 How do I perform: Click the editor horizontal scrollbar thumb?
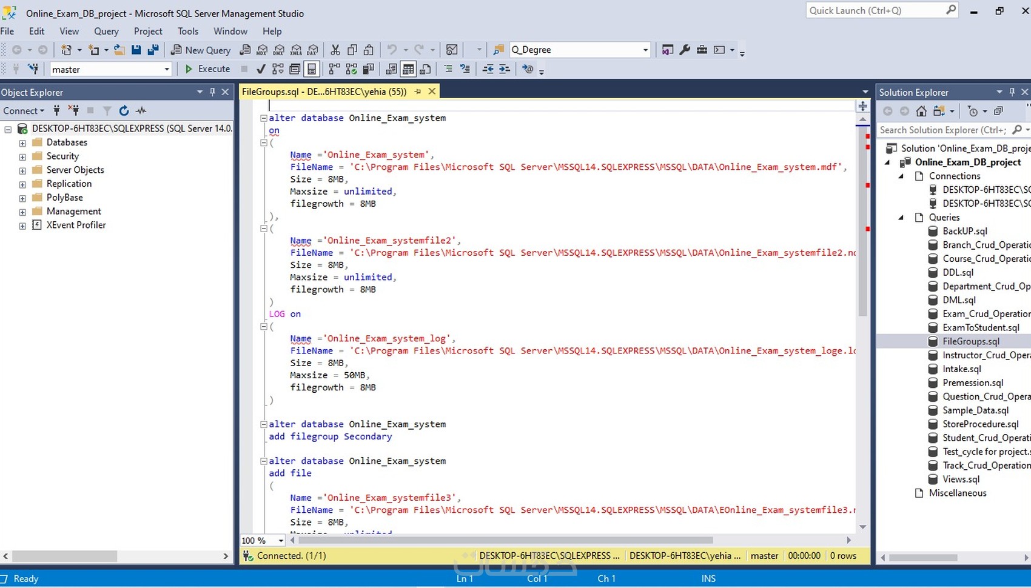(x=506, y=540)
